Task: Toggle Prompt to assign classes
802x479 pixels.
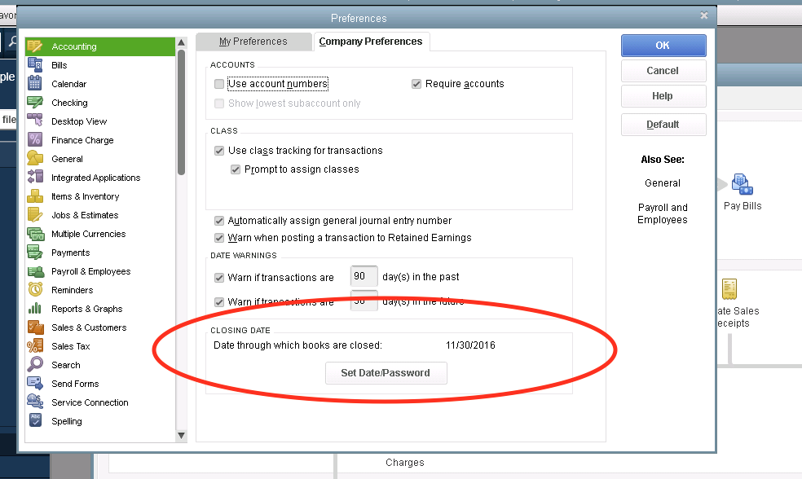Action: coord(236,169)
